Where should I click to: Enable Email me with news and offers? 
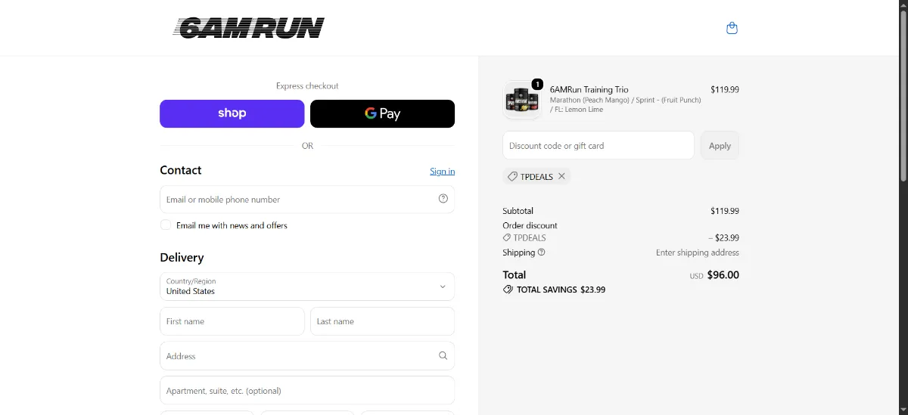(166, 225)
